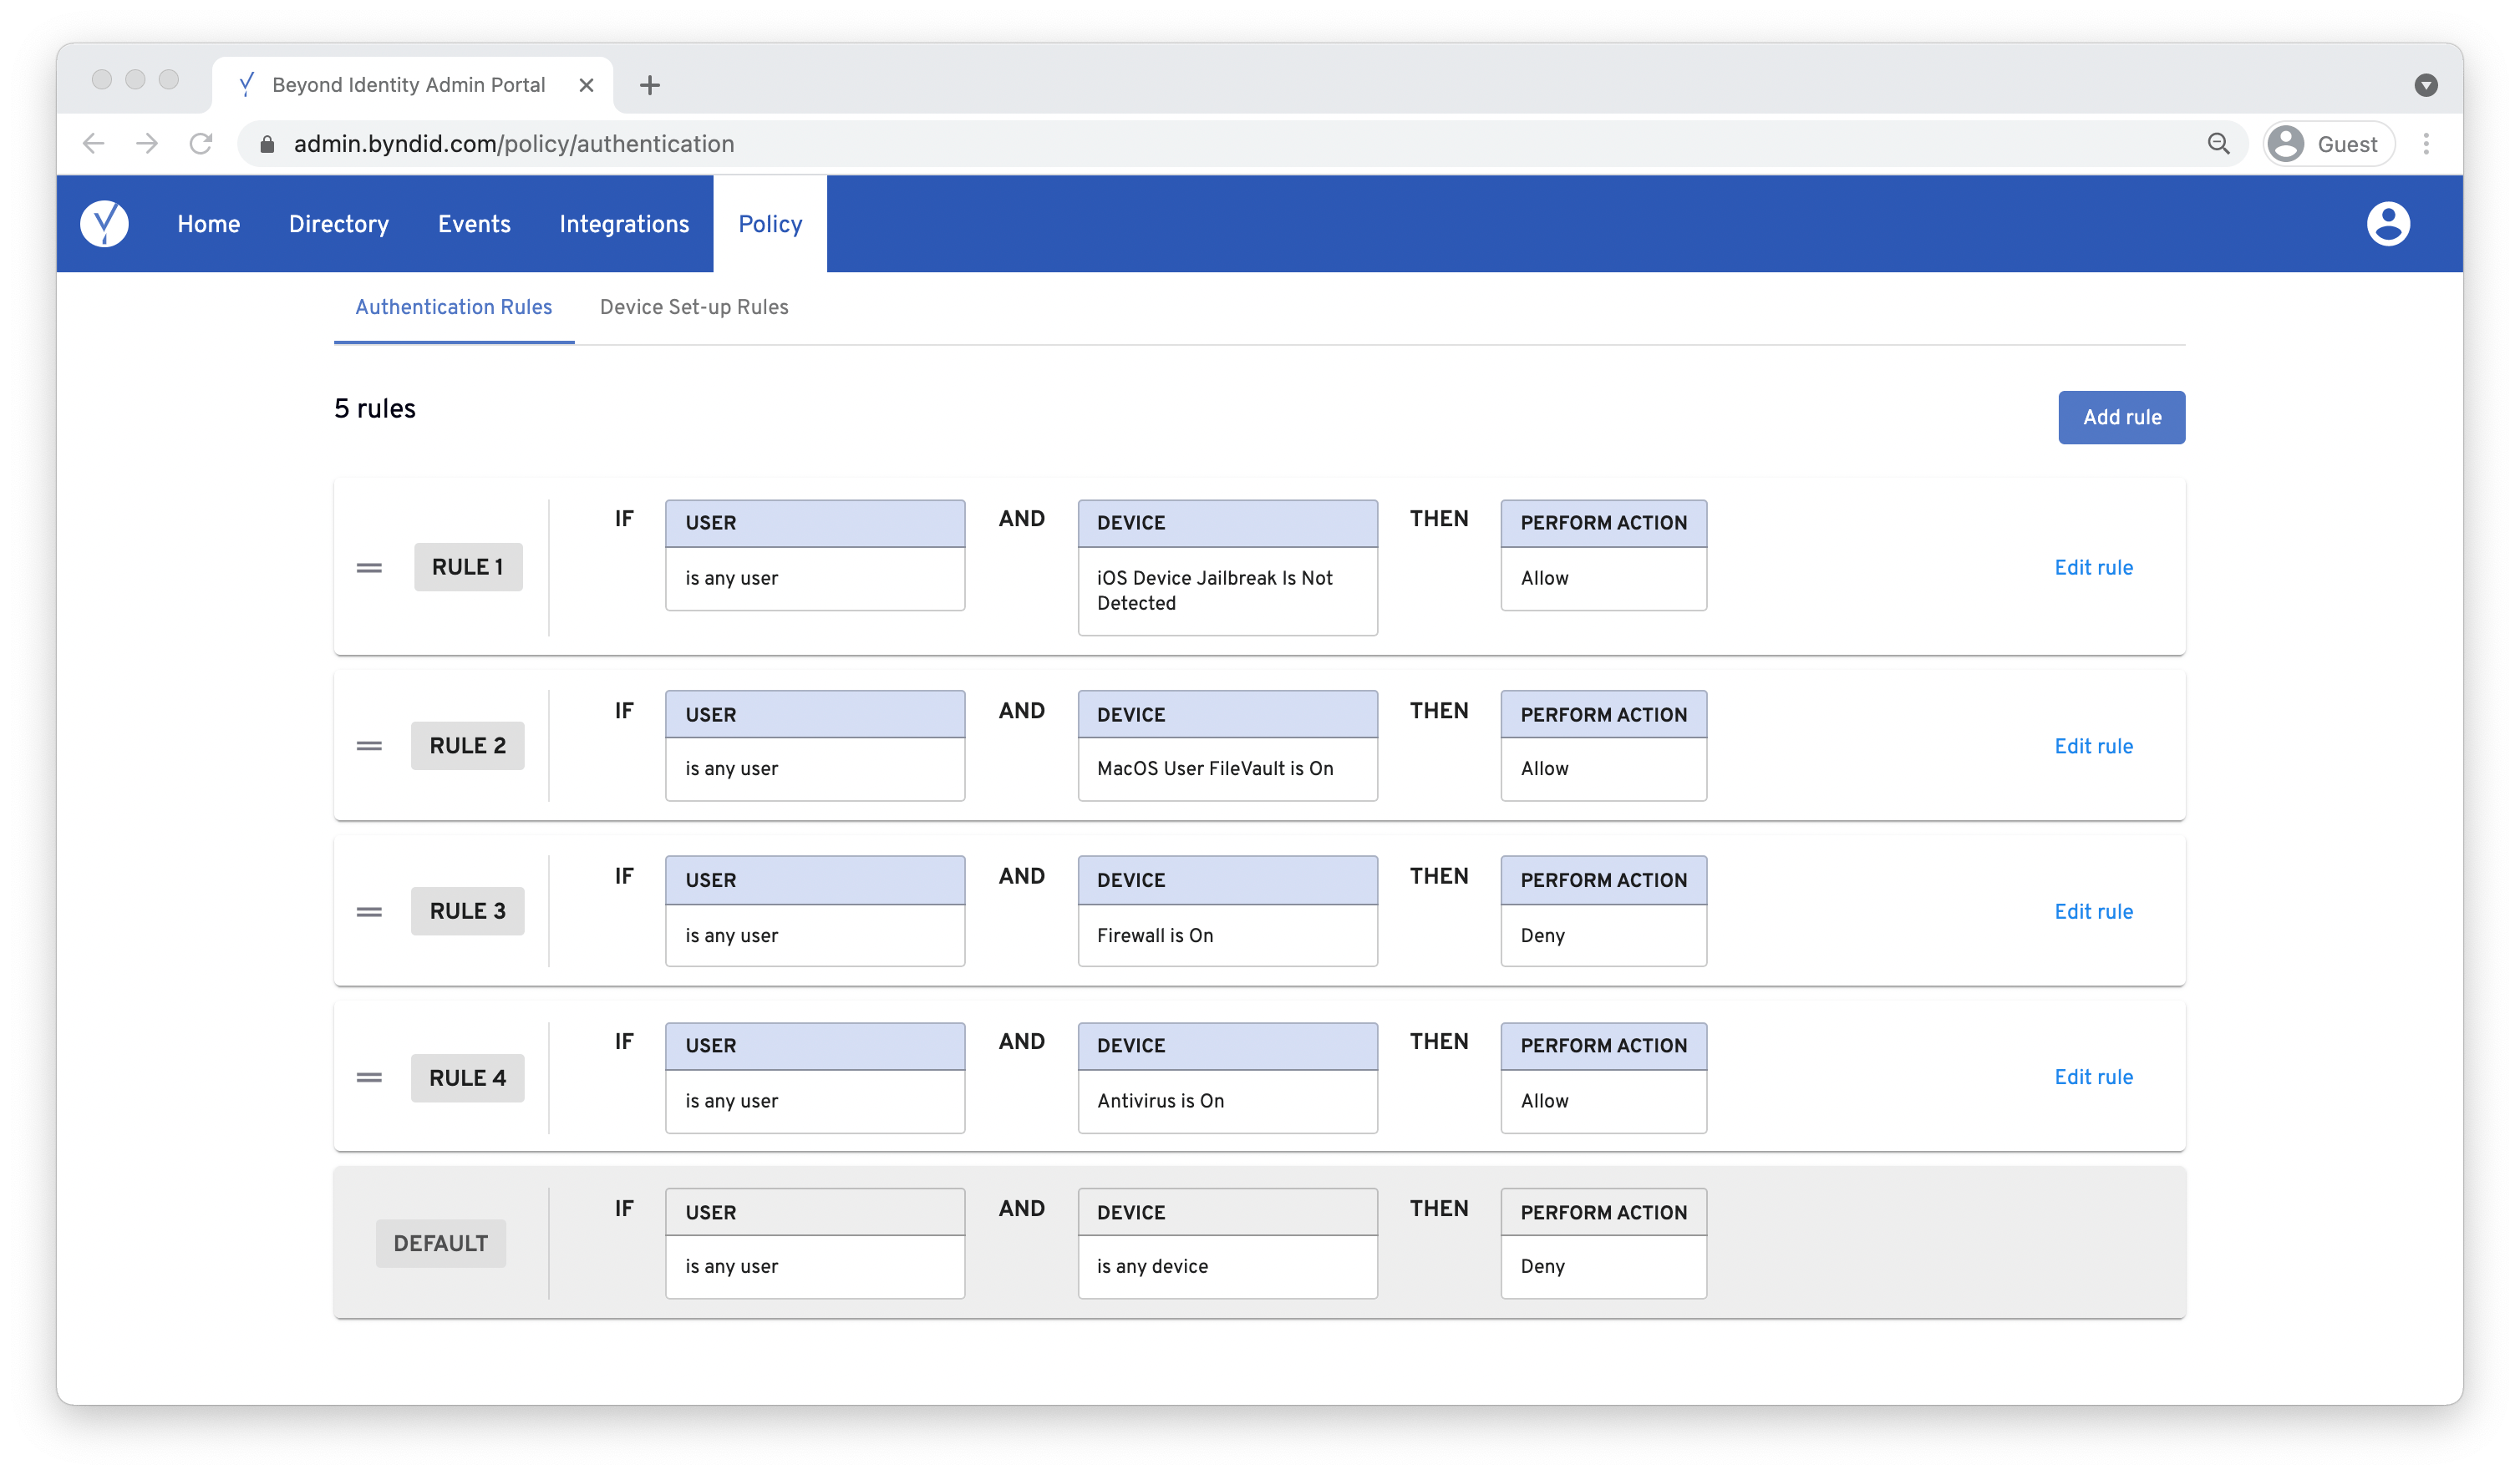2520x1475 pixels.
Task: Click the browser reload icon
Action: 201,144
